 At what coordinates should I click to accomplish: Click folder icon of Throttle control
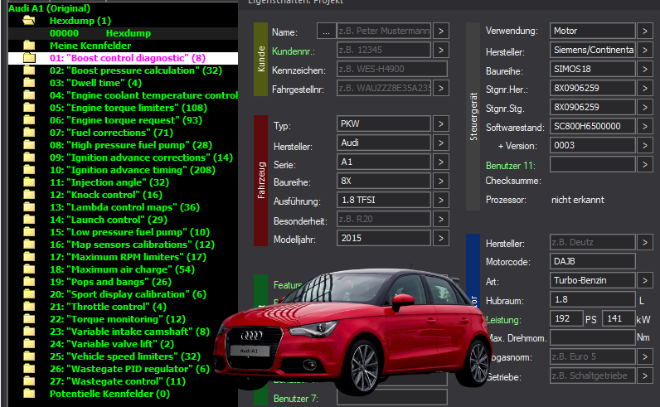pyautogui.click(x=29, y=307)
